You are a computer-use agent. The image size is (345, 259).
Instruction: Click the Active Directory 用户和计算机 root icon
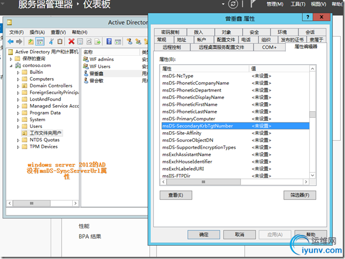pos(10,52)
